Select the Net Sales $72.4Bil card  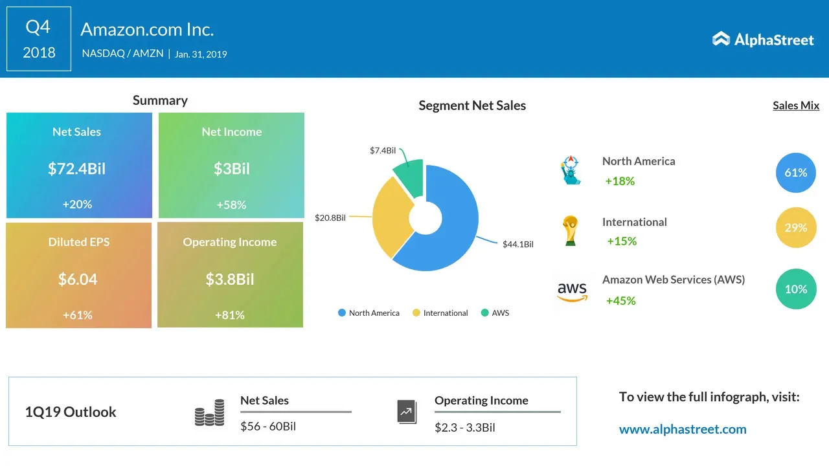click(79, 166)
